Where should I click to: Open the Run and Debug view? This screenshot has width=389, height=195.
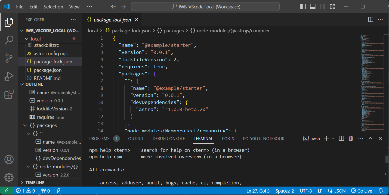click(9, 76)
